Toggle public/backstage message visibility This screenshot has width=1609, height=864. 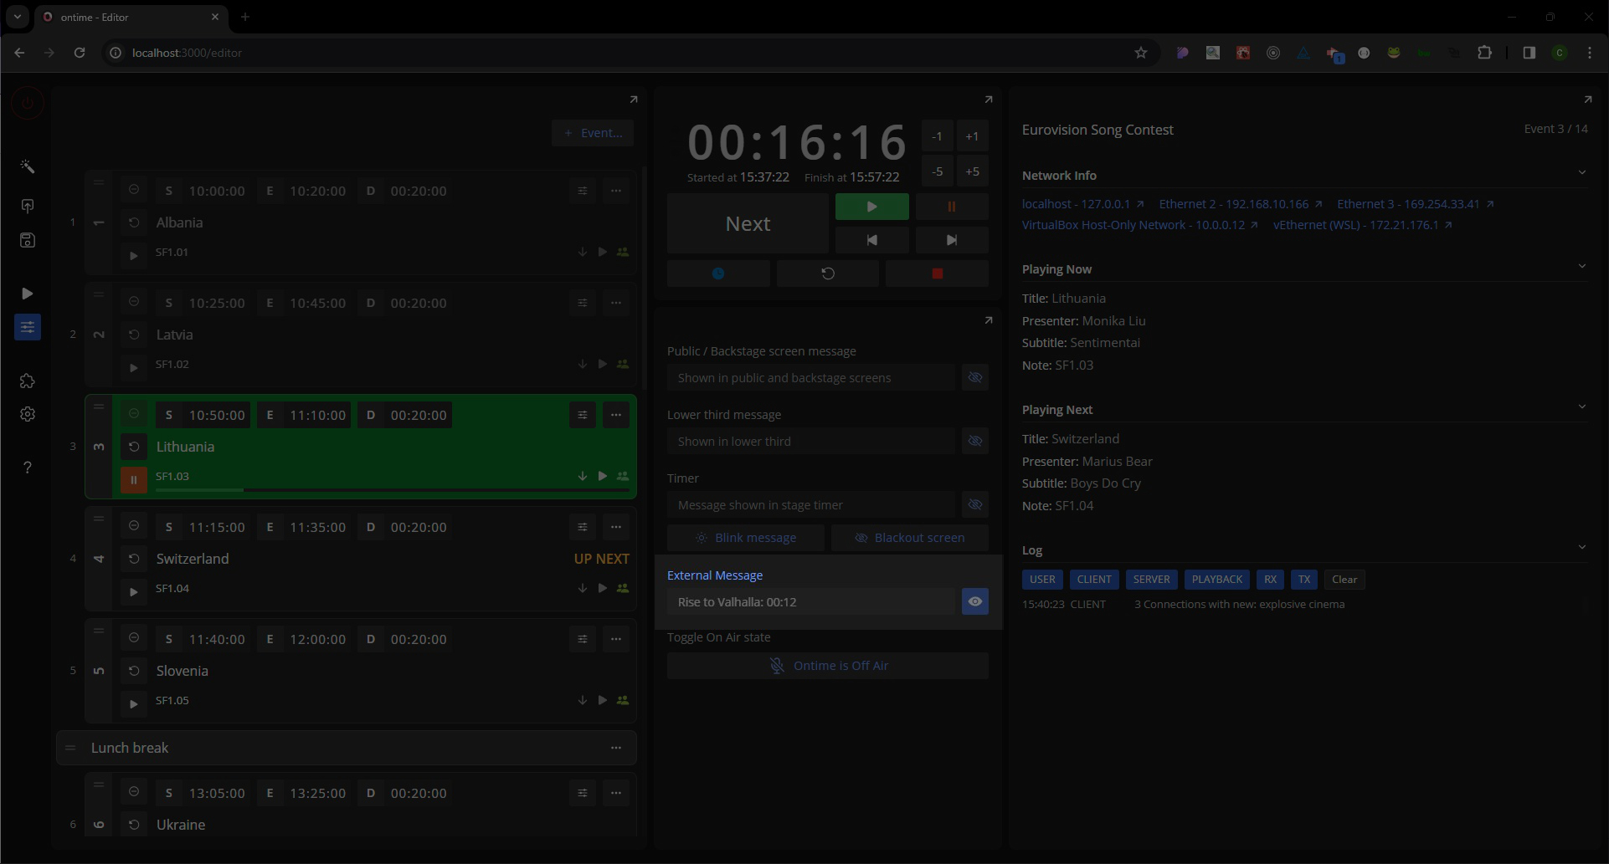click(x=974, y=377)
